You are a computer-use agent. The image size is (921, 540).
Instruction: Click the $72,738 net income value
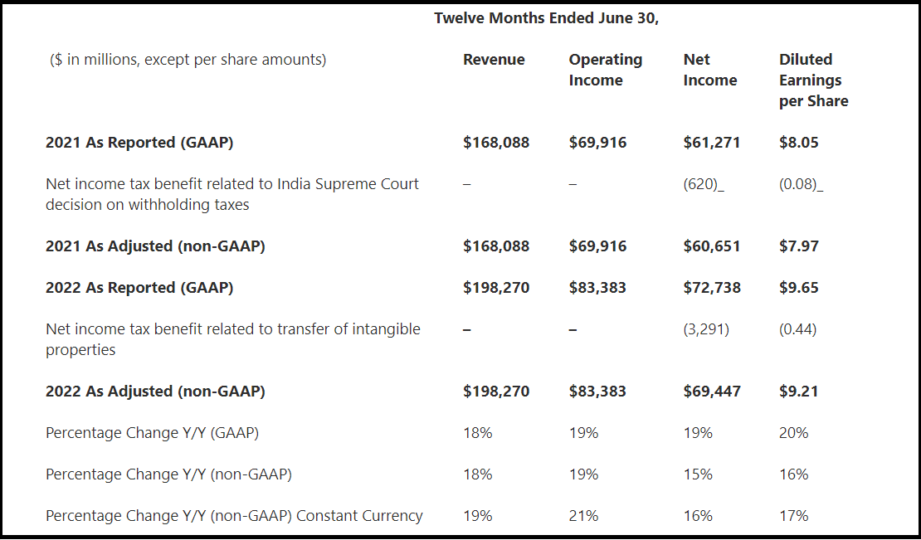[712, 288]
